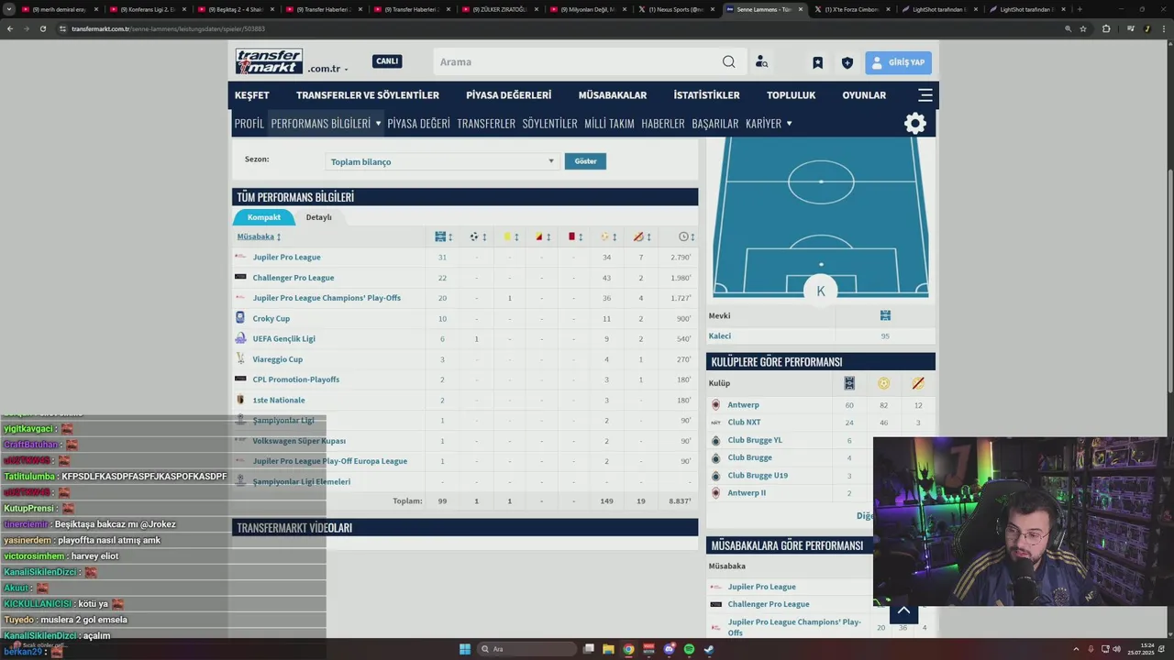
Task: Click the bookmark watchlist icon
Action: [817, 62]
